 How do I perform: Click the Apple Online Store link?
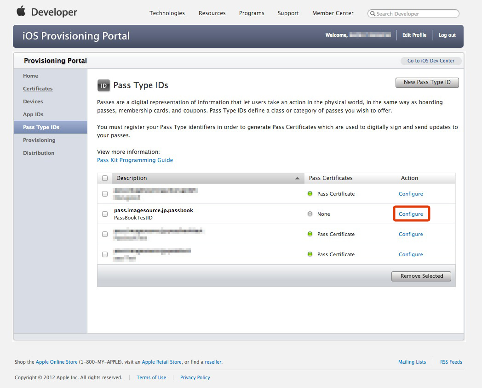tap(57, 362)
